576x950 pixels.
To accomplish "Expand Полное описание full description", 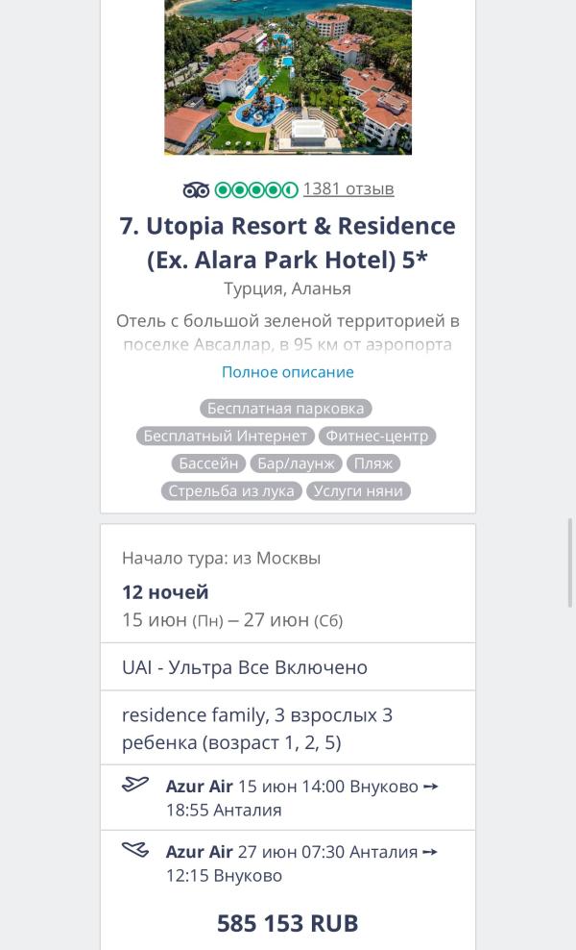I will [x=288, y=372].
